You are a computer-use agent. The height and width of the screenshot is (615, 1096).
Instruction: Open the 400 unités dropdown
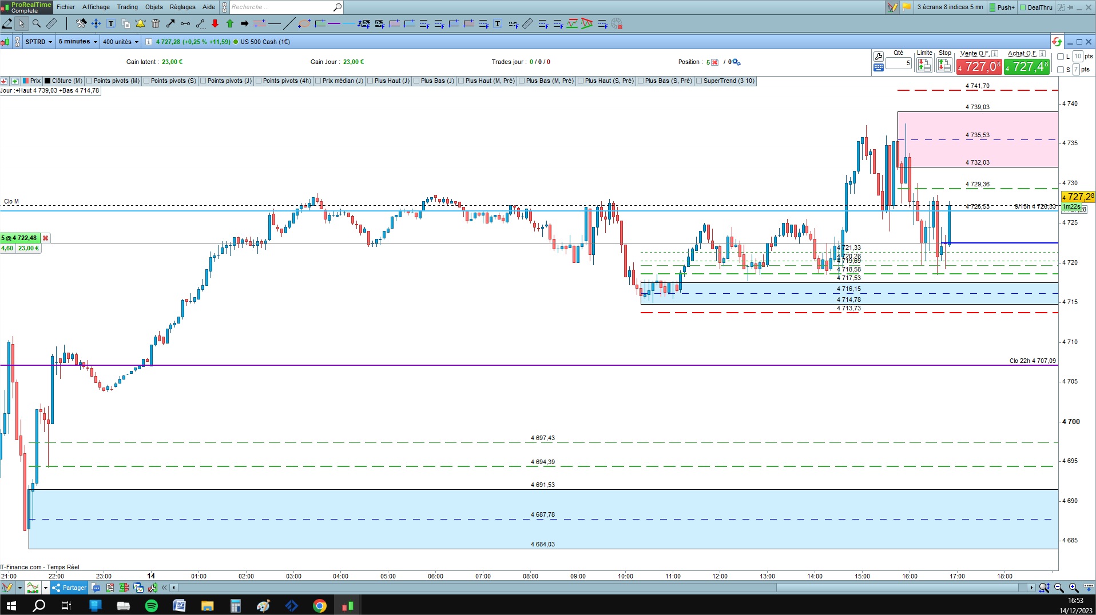(120, 42)
